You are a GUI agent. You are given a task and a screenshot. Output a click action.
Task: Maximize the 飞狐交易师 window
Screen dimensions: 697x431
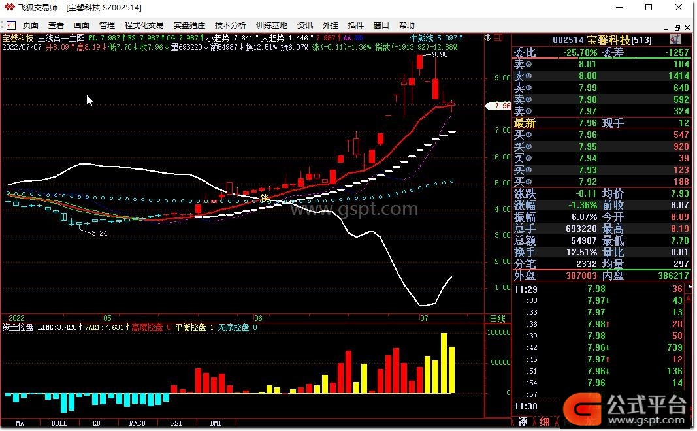pyautogui.click(x=649, y=8)
